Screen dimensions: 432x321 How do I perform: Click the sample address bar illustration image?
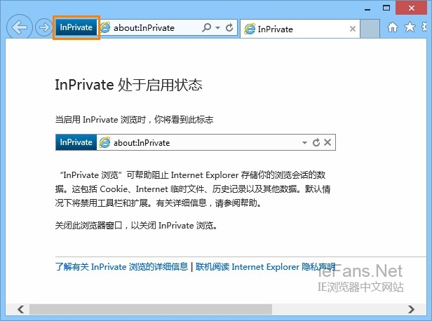tap(196, 142)
